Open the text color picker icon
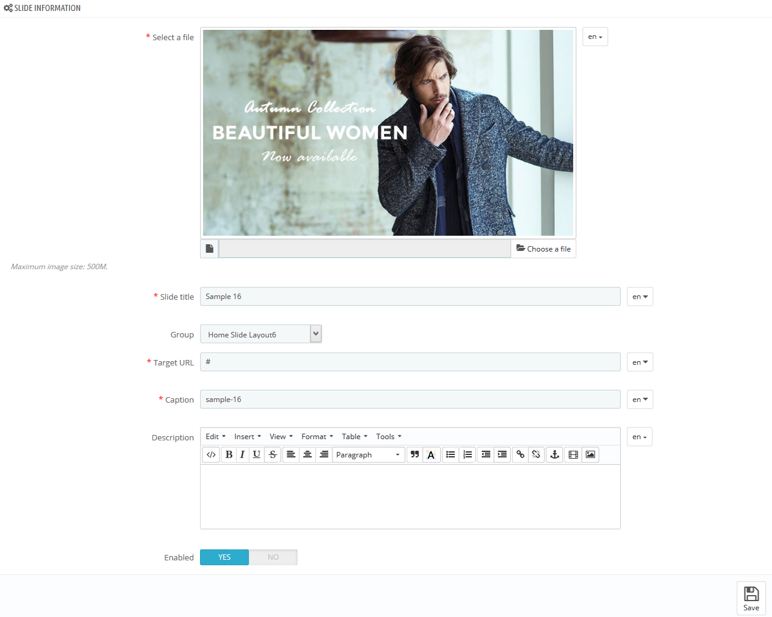The height and width of the screenshot is (617, 772). (431, 454)
